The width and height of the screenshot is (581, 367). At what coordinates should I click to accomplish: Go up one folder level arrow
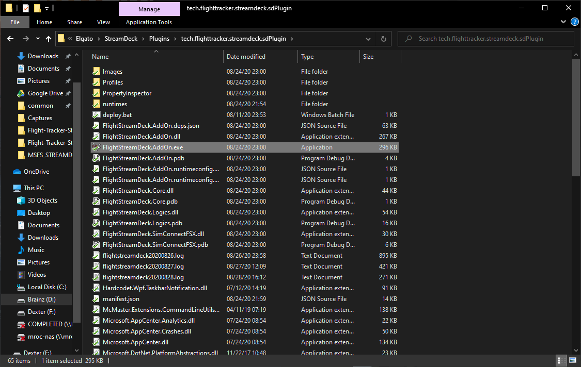coord(49,39)
